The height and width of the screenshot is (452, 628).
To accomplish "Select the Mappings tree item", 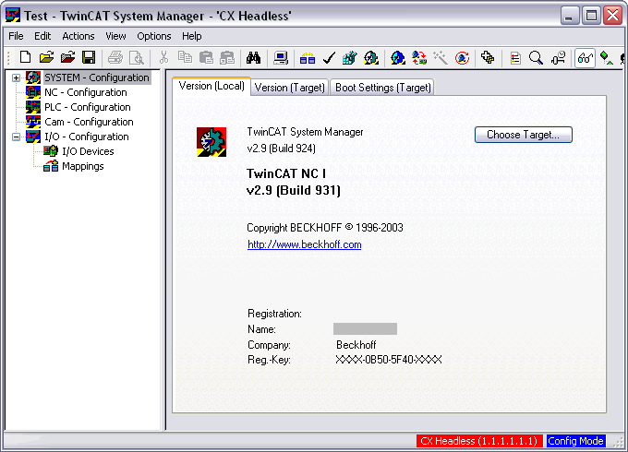I will [82, 166].
